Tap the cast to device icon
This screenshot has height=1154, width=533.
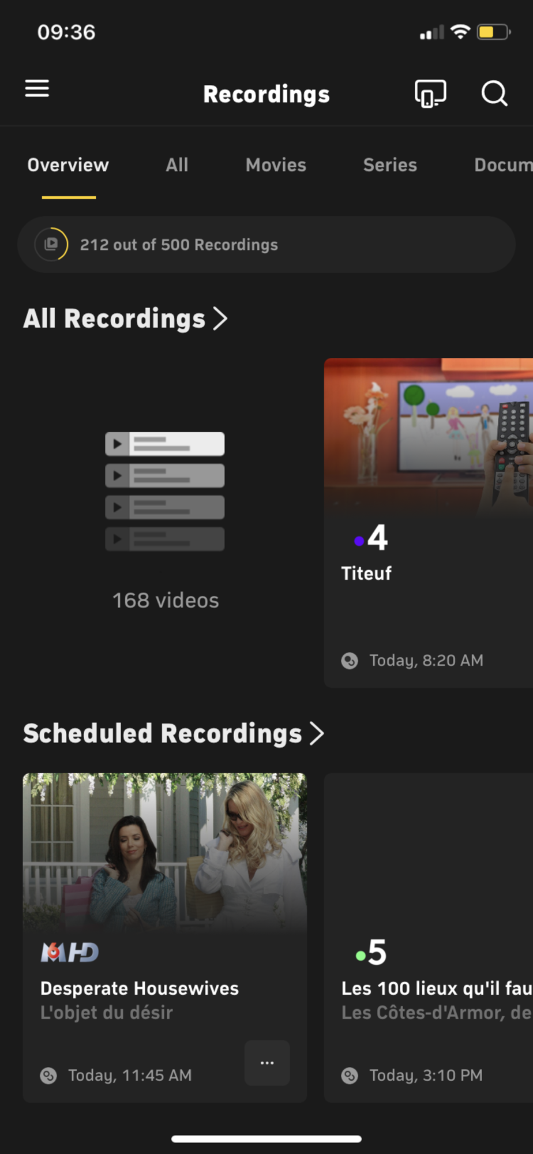[430, 93]
